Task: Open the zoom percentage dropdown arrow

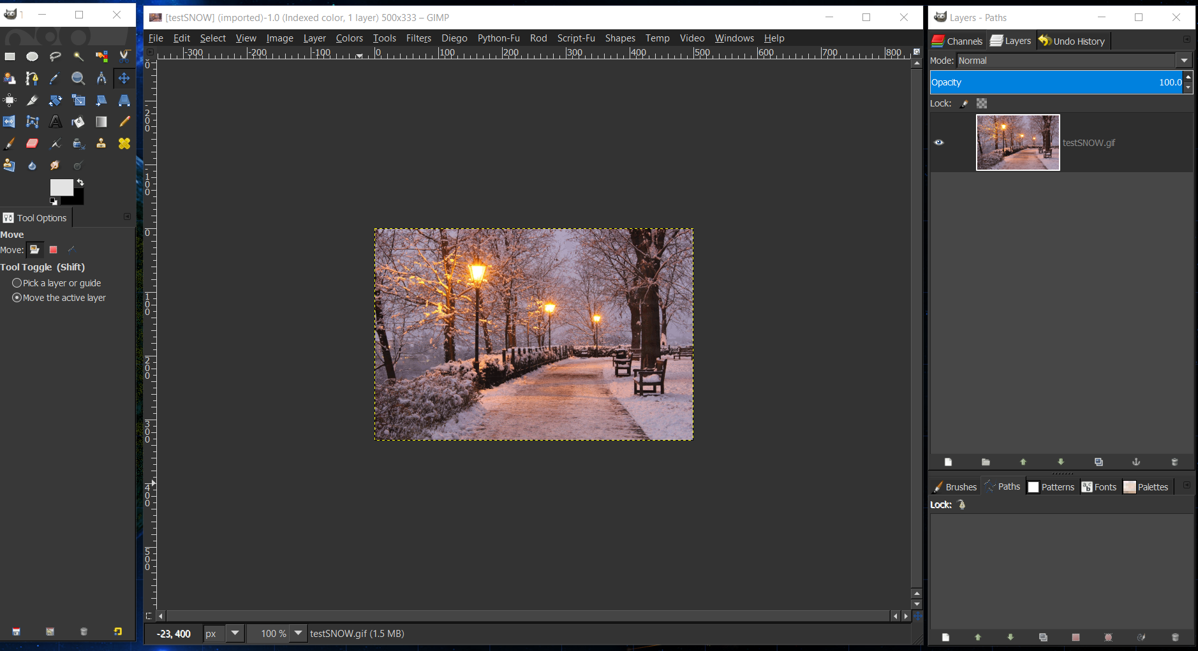Action: (298, 633)
